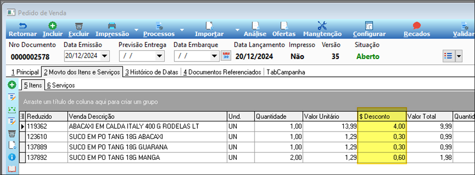Switch to the 1 Principal tab
This screenshot has height=175, width=475.
25,73
